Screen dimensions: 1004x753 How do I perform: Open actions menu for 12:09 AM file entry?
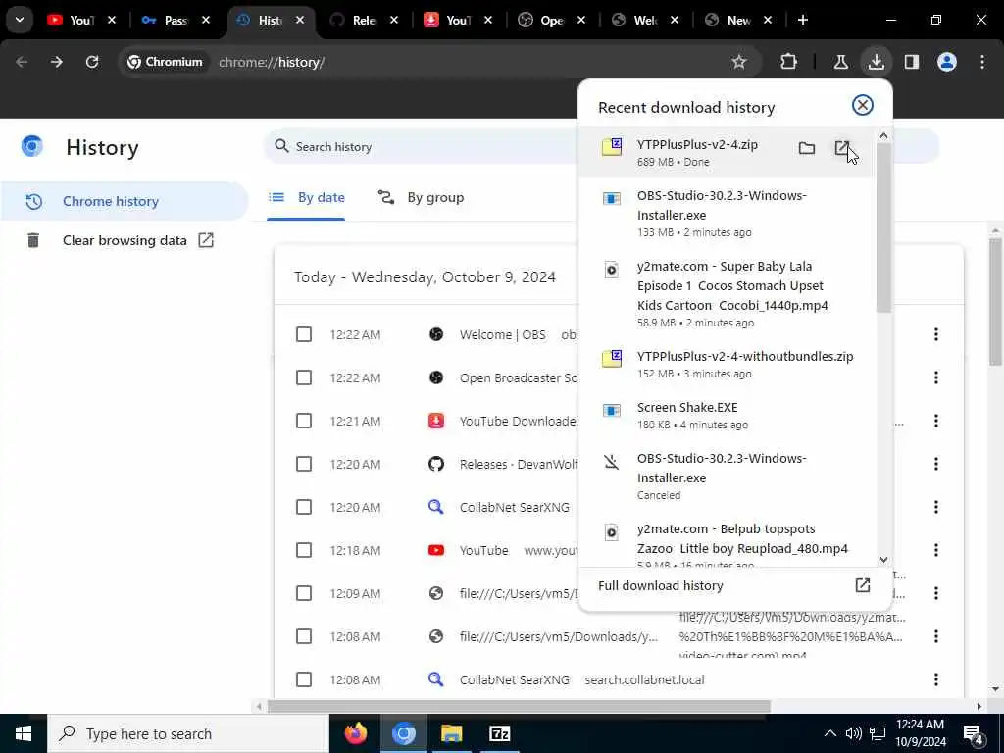coord(936,593)
